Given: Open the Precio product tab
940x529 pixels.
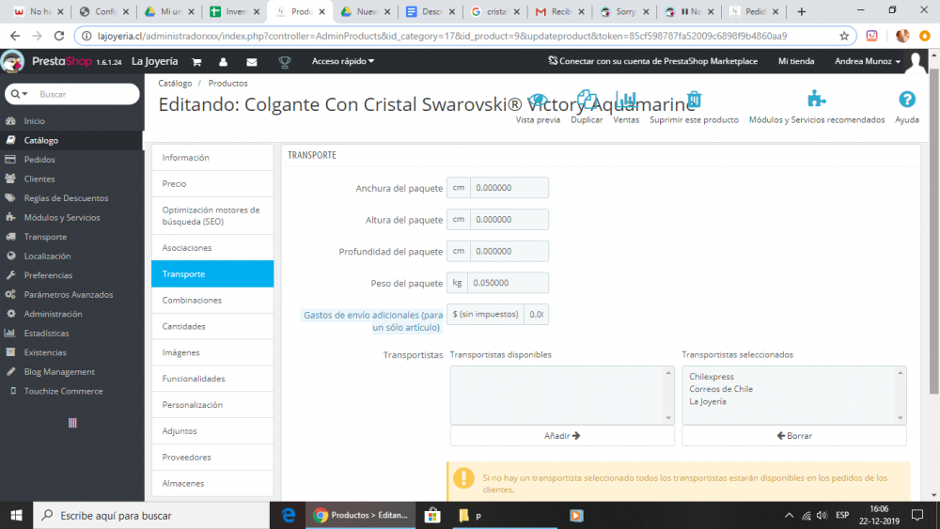Looking at the screenshot, I should tap(212, 184).
